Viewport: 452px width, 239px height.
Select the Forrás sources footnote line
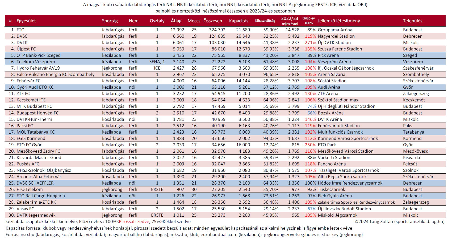[x=184, y=234]
